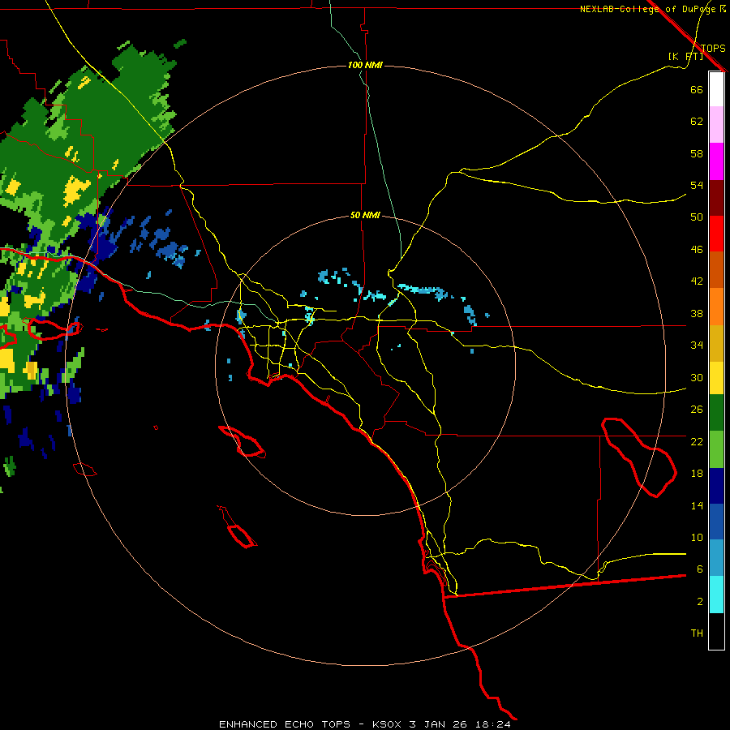Click the magenta 58 kft legend swatch
This screenshot has width=730, height=730.
click(x=716, y=161)
